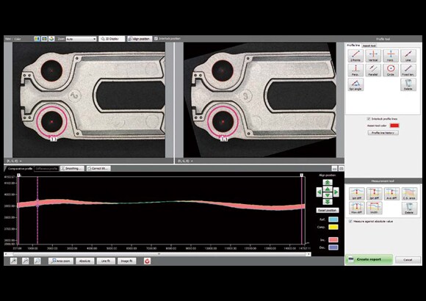Image resolution: width=426 pixels, height=301 pixels.
Task: Choose the Vertical profile line tool
Action: pos(373,56)
